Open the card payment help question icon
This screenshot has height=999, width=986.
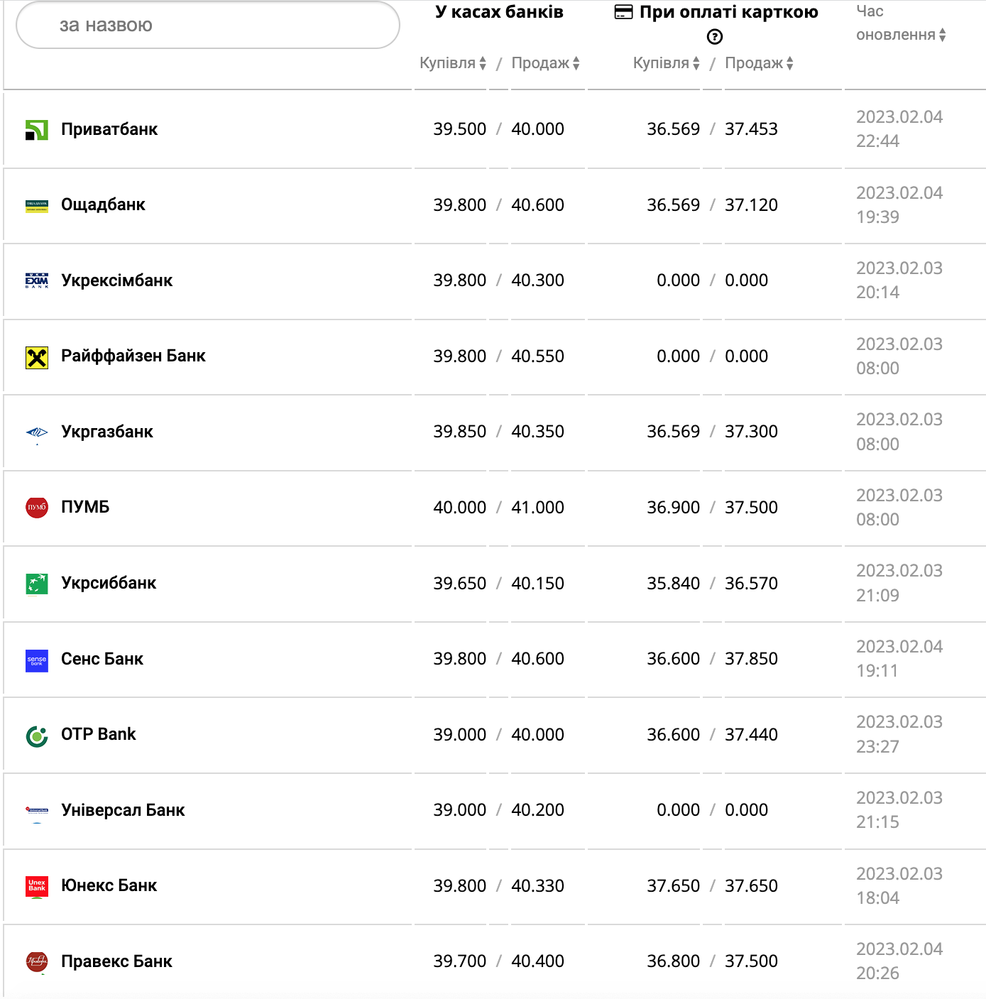click(715, 37)
